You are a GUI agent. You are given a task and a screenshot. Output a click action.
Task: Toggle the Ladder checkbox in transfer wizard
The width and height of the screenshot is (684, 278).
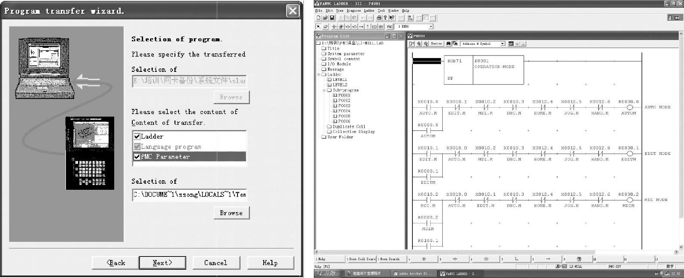(x=137, y=136)
